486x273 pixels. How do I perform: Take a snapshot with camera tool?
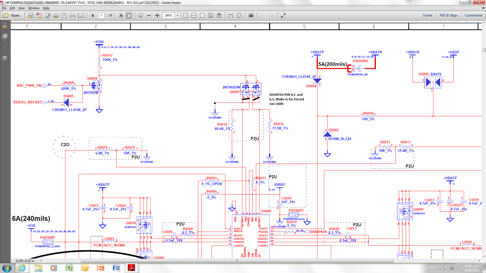[251, 15]
